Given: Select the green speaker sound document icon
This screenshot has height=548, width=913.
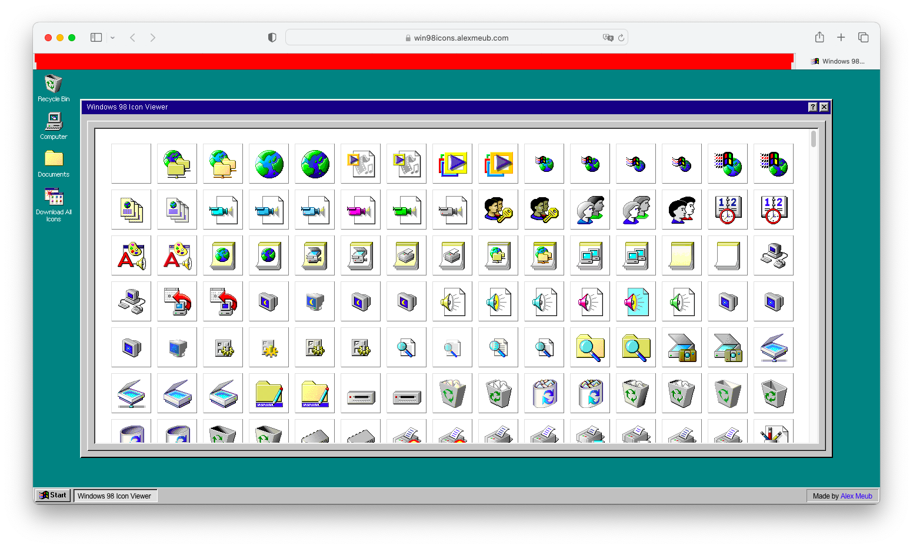Looking at the screenshot, I should pyautogui.click(x=682, y=301).
